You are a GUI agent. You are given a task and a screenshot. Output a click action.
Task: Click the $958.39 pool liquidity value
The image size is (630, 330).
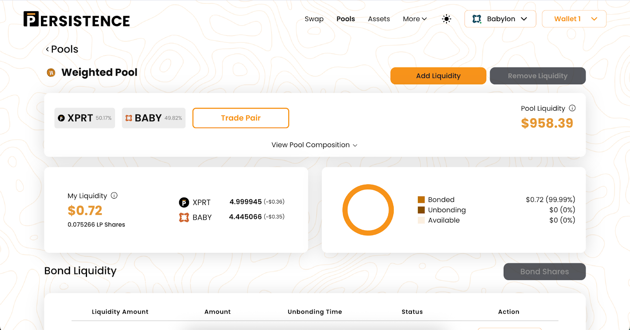click(x=547, y=123)
